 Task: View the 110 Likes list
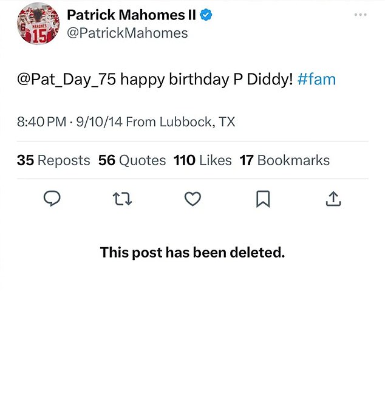click(202, 160)
